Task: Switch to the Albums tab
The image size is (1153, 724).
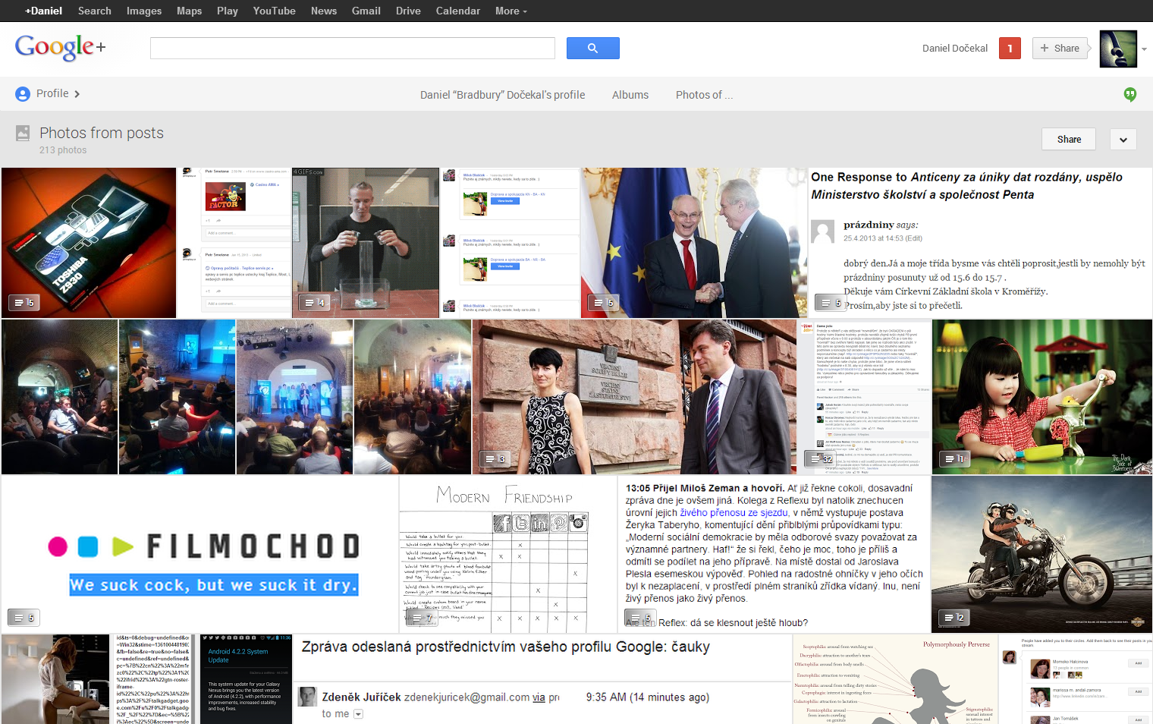Action: pyautogui.click(x=630, y=94)
